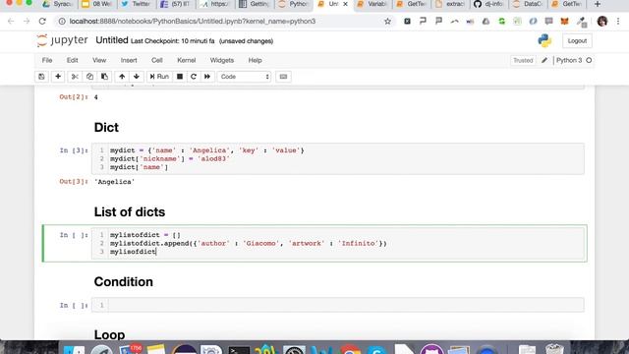The height and width of the screenshot is (354, 629).
Task: Bookmark the page with the star icon
Action: (x=387, y=22)
